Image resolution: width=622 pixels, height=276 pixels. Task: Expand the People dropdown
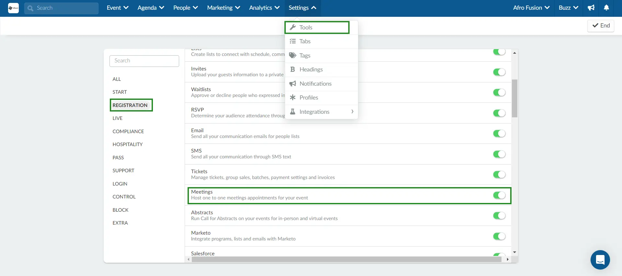tap(185, 8)
